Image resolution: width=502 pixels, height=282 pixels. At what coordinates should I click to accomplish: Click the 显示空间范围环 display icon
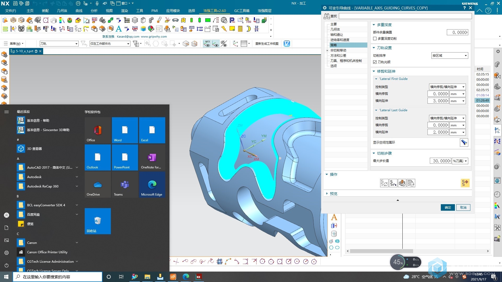(x=464, y=143)
